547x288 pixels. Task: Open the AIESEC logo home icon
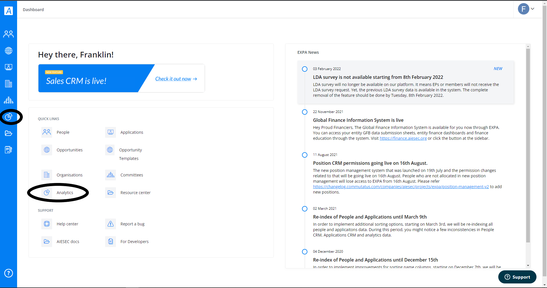9,11
